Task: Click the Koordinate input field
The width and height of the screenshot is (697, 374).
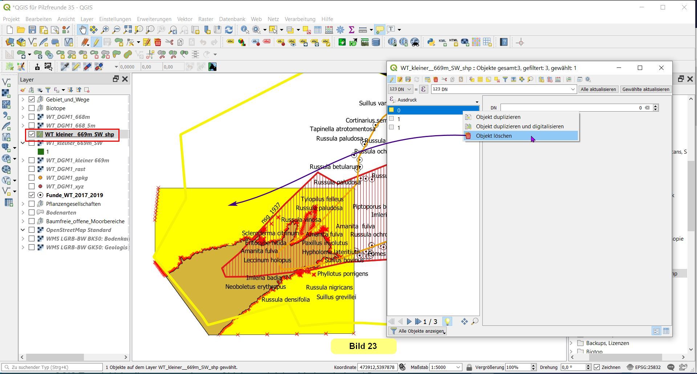Action: 377,367
